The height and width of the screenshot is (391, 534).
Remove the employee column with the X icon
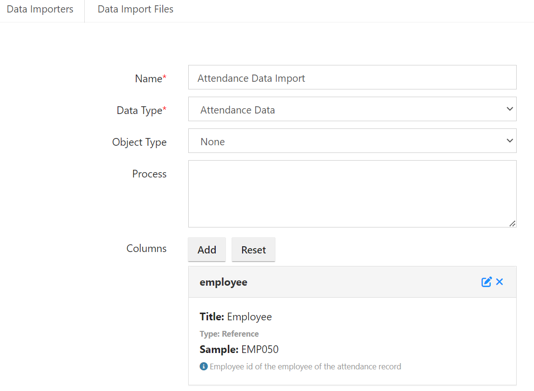point(499,282)
